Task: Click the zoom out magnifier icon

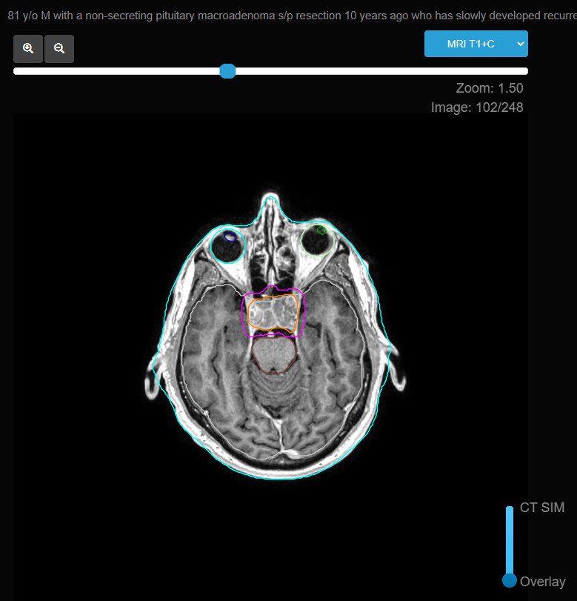Action: click(x=59, y=49)
